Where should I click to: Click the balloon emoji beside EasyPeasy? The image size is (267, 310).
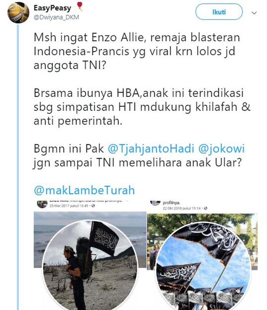pos(80,6)
